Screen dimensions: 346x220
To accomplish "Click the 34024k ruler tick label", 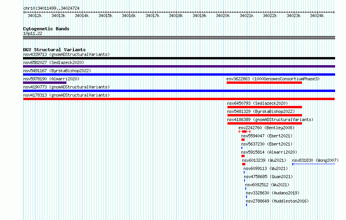I will [x=317, y=16].
